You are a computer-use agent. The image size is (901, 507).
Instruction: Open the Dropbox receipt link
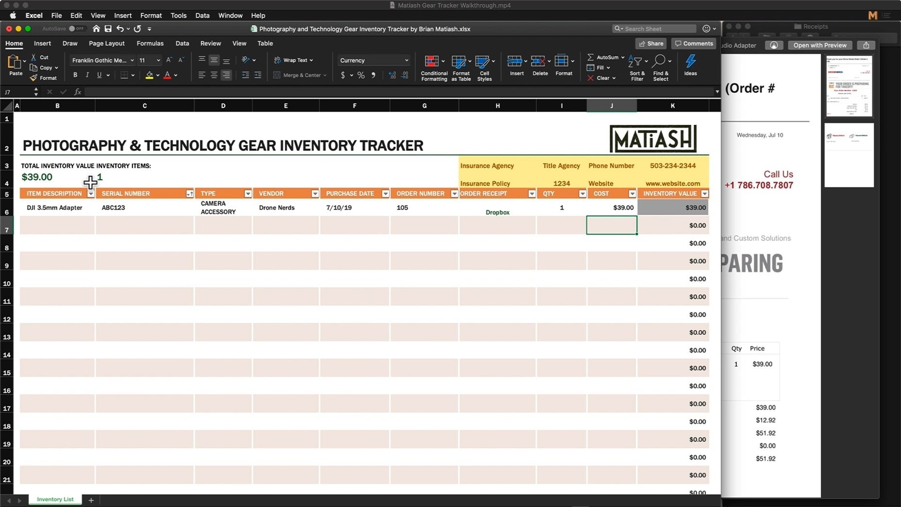click(497, 212)
